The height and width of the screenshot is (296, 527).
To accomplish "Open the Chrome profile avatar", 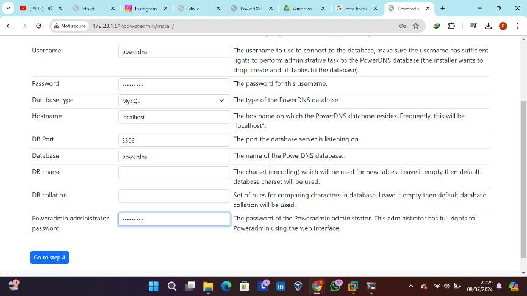I will (503, 26).
